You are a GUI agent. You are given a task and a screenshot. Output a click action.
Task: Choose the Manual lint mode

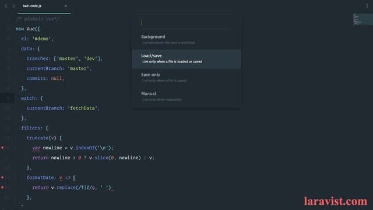point(186,96)
